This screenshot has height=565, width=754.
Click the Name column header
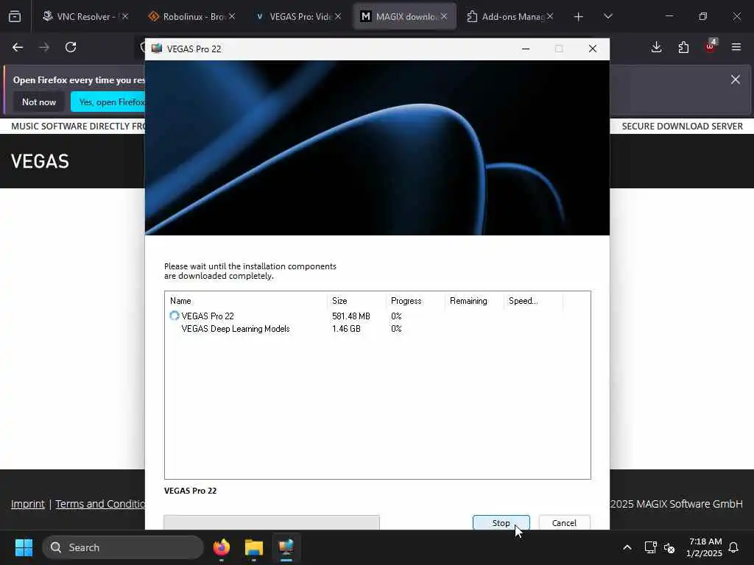(246, 301)
